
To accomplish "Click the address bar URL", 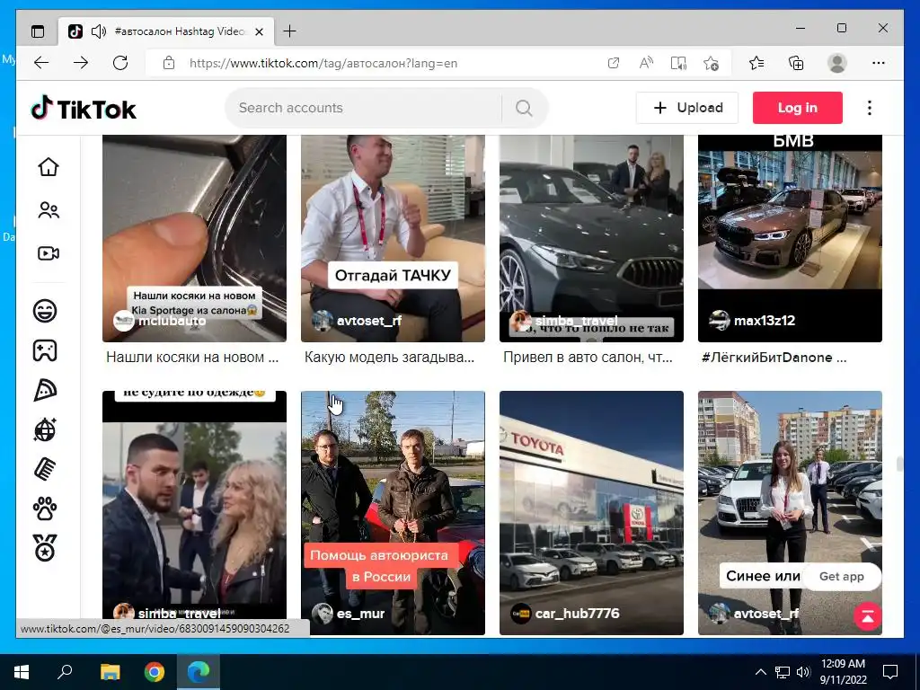I will point(323,64).
